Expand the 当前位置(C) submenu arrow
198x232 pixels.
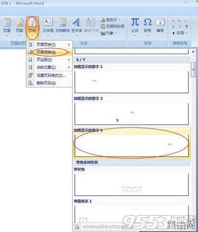pyautogui.click(x=69, y=67)
